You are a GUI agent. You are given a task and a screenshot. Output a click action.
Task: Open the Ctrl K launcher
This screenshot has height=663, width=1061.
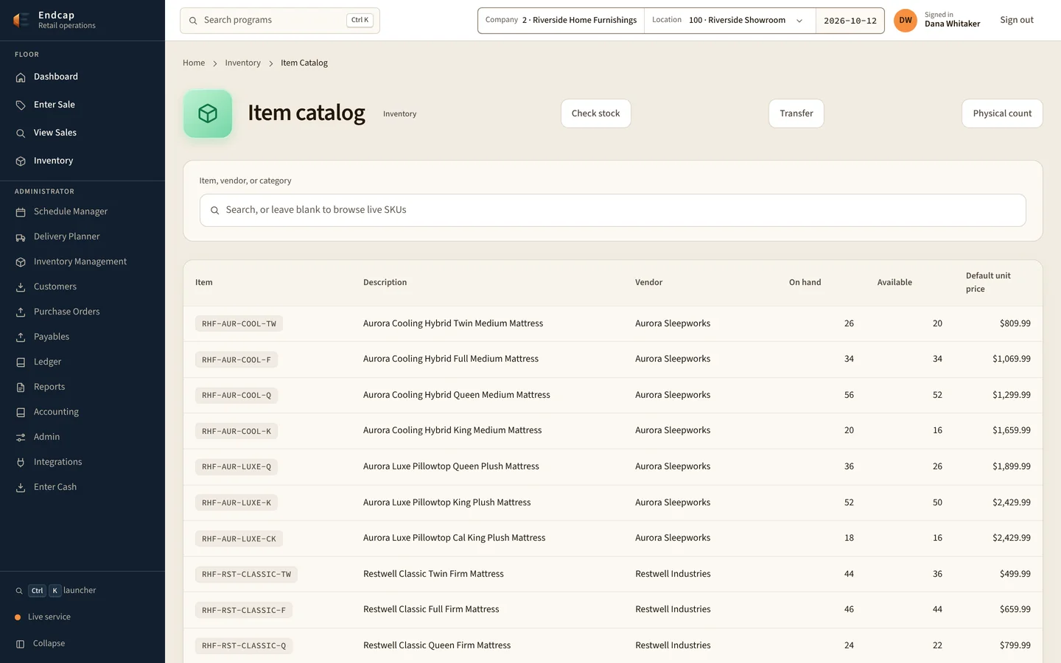[x=56, y=591]
